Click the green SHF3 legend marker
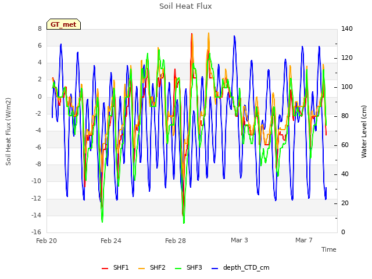This screenshot has width=372, height=279. pos(178,269)
